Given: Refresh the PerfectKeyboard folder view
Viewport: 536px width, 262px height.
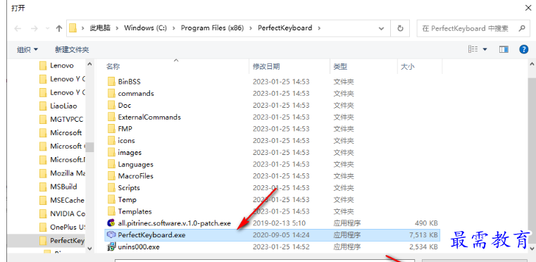Looking at the screenshot, I should coord(400,28).
